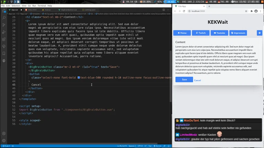Screen dimensions: 264x148
Task: Open the Manage gear in activity bar
Action: (4, 140)
